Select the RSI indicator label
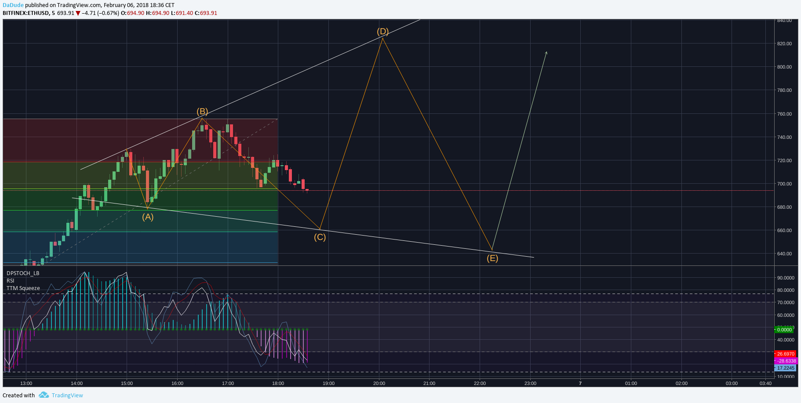This screenshot has height=403, width=801. [10, 281]
